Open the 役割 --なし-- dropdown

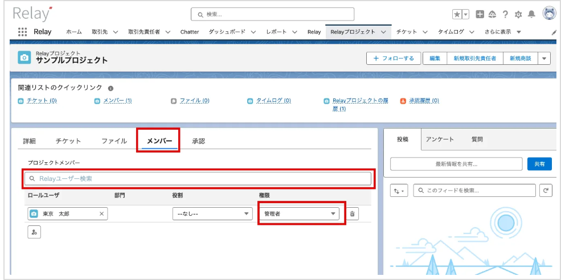[x=211, y=214]
